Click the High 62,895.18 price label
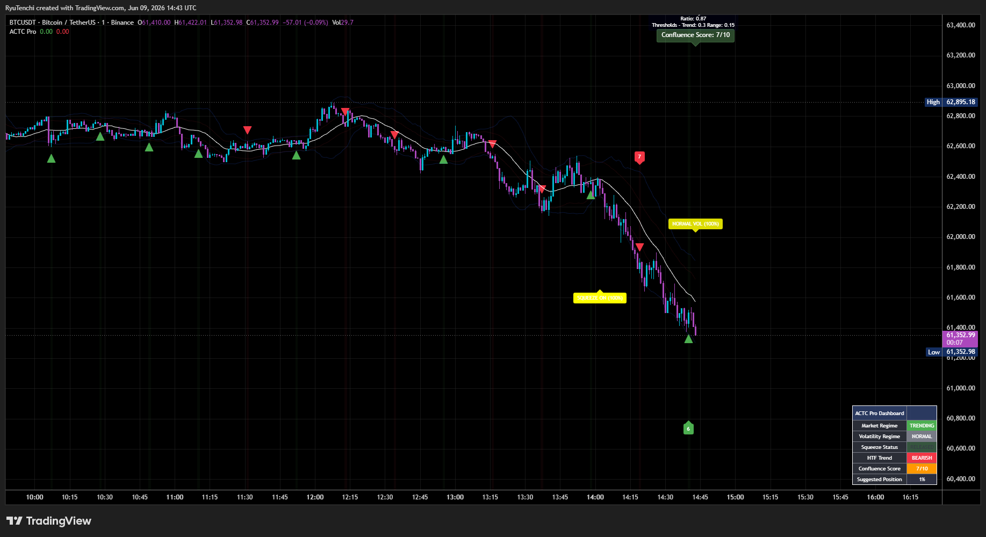Image resolution: width=986 pixels, height=537 pixels. (x=951, y=102)
